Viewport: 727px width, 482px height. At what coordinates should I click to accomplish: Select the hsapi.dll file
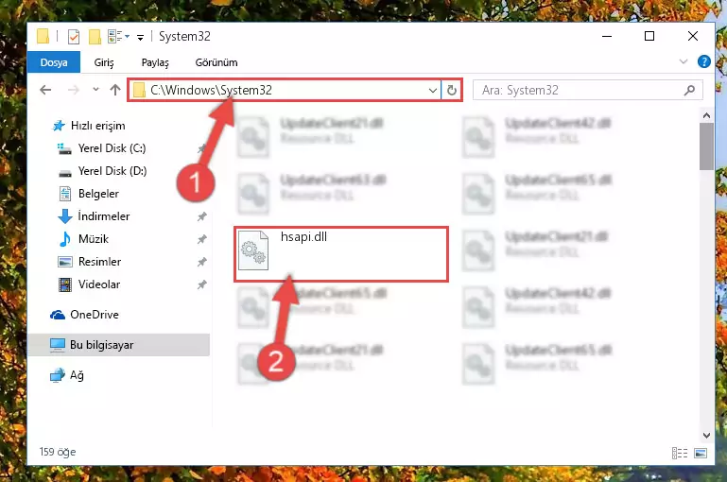click(341, 253)
